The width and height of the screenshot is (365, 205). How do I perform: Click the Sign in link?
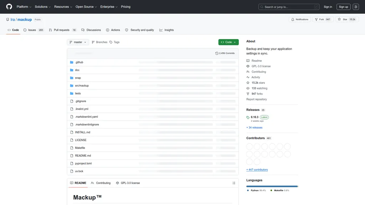coord(328,7)
